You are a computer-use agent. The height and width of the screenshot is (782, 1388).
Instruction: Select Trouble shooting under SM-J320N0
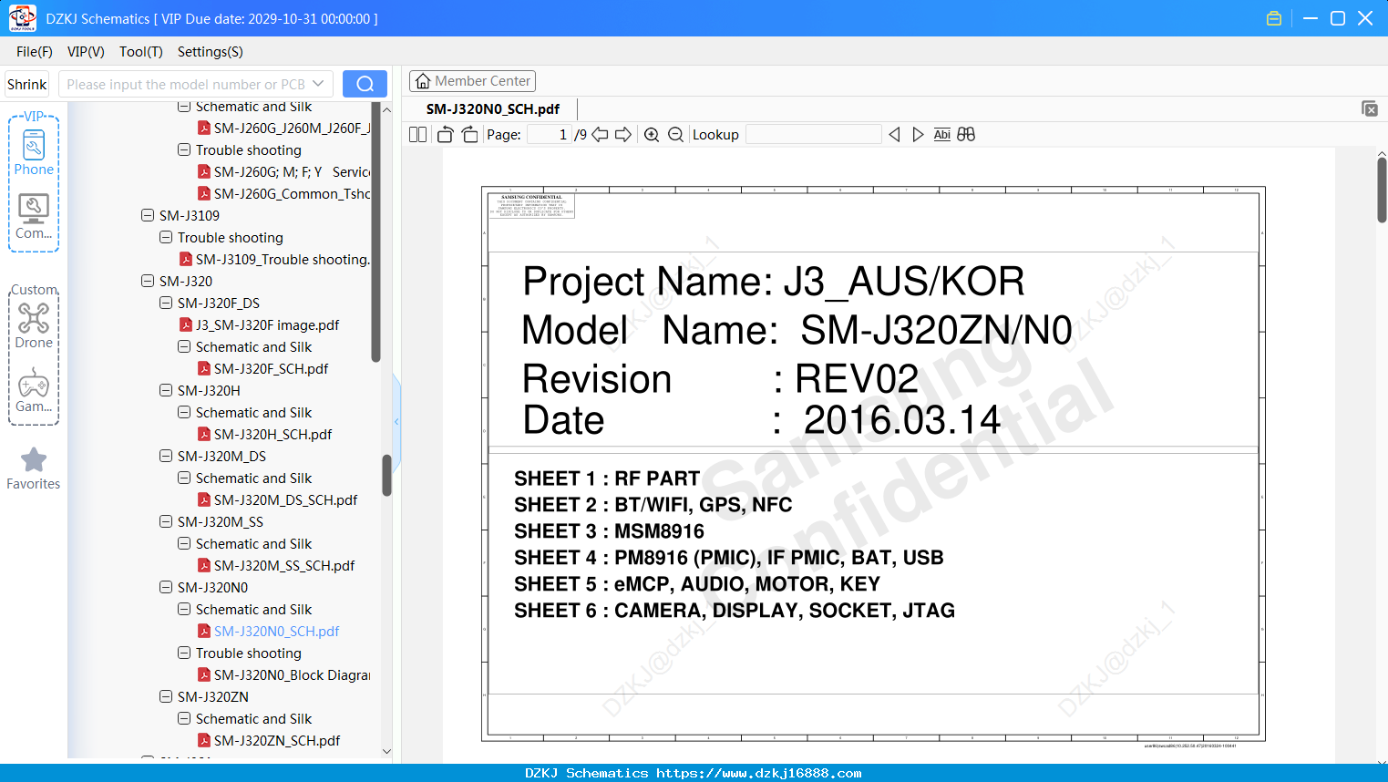pyautogui.click(x=248, y=653)
